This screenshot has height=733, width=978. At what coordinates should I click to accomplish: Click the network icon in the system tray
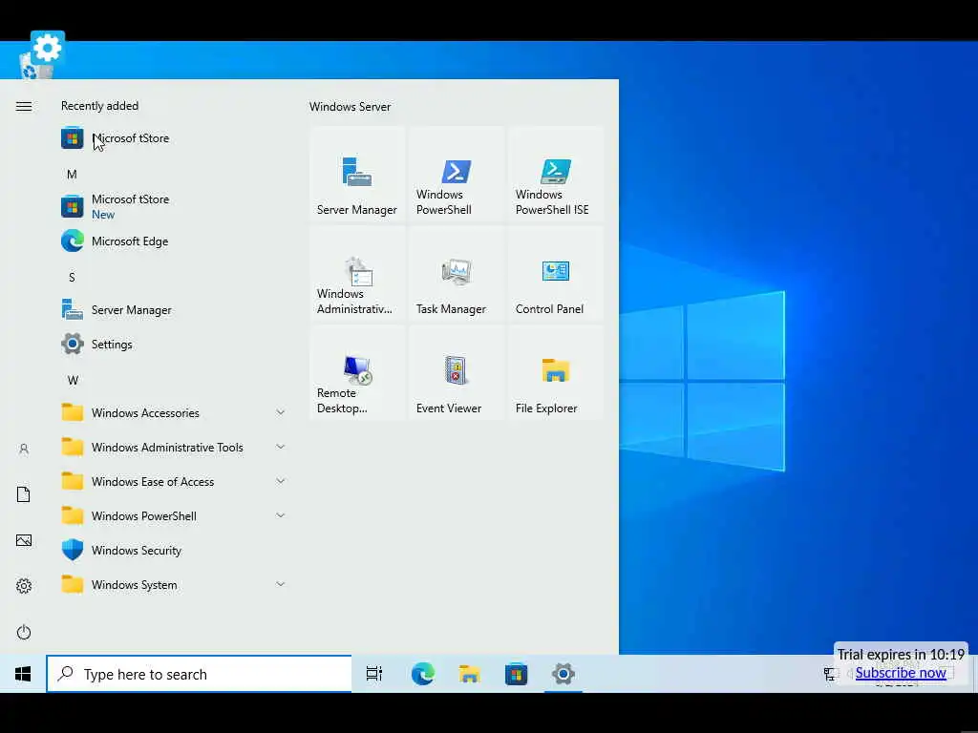pyautogui.click(x=830, y=674)
